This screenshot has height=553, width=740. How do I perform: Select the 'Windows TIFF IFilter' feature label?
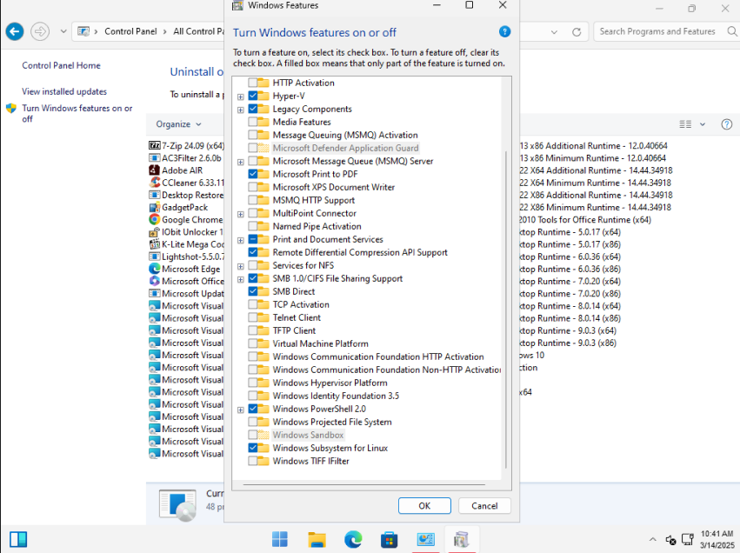[311, 461]
